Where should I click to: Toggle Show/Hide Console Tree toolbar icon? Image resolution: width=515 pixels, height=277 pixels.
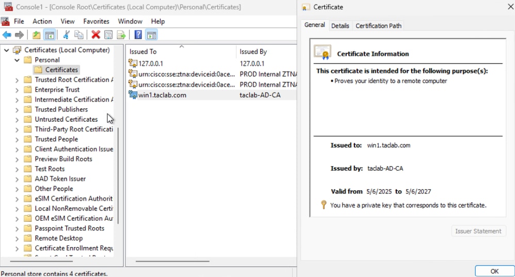[50, 35]
